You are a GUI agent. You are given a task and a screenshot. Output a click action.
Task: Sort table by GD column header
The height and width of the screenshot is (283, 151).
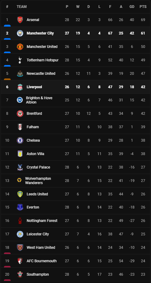[132, 7]
